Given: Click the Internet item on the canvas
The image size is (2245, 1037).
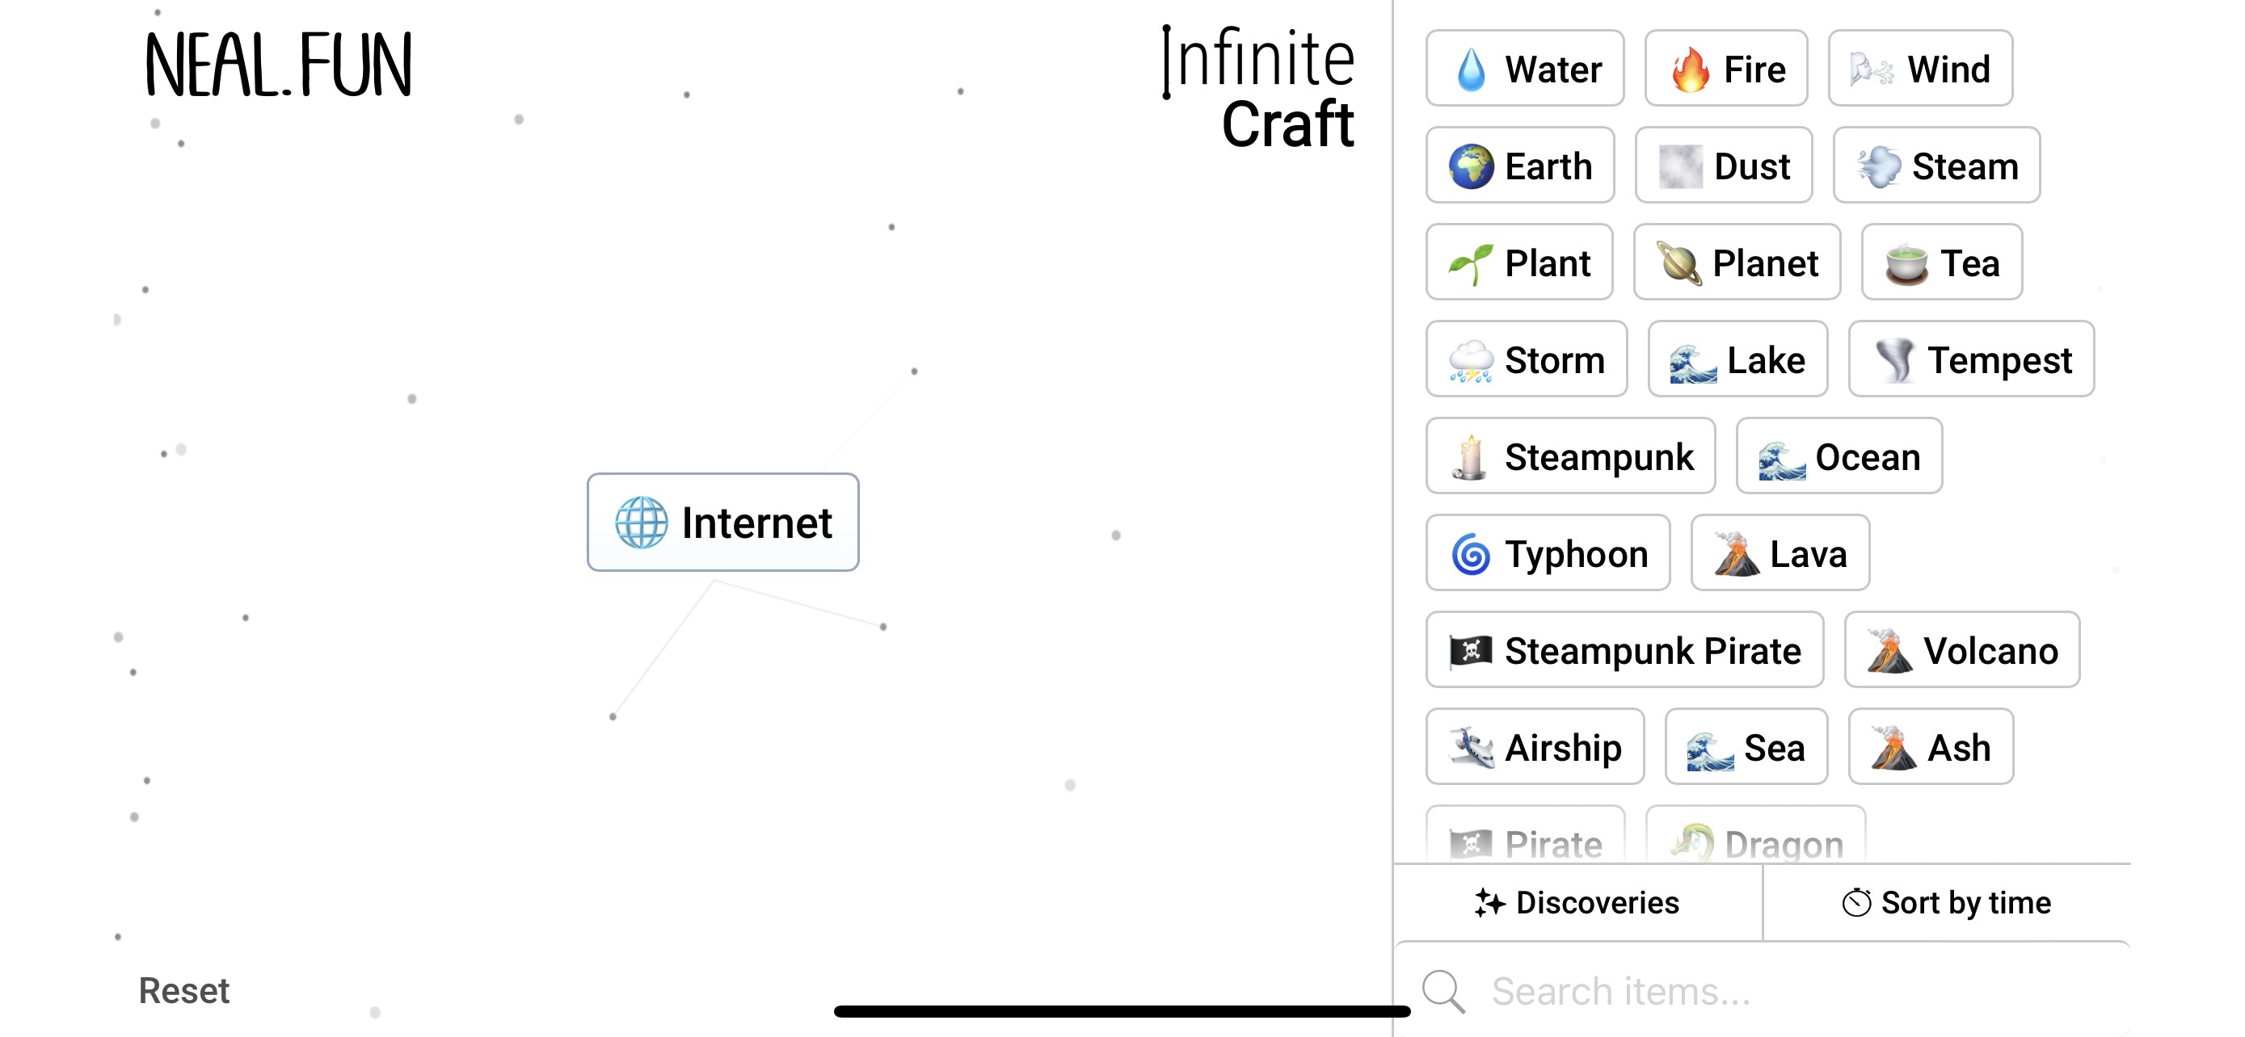Looking at the screenshot, I should point(722,523).
